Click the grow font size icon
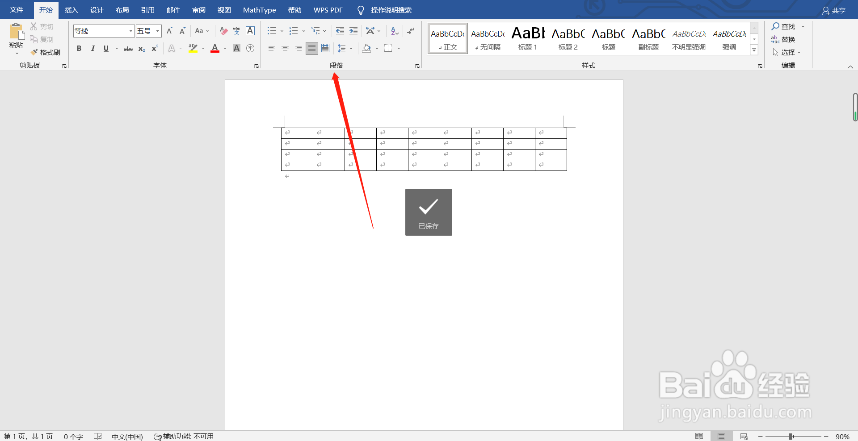 [169, 31]
